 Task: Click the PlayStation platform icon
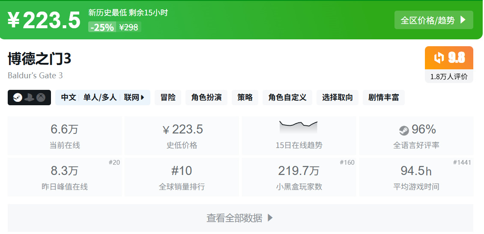pyautogui.click(x=29, y=98)
